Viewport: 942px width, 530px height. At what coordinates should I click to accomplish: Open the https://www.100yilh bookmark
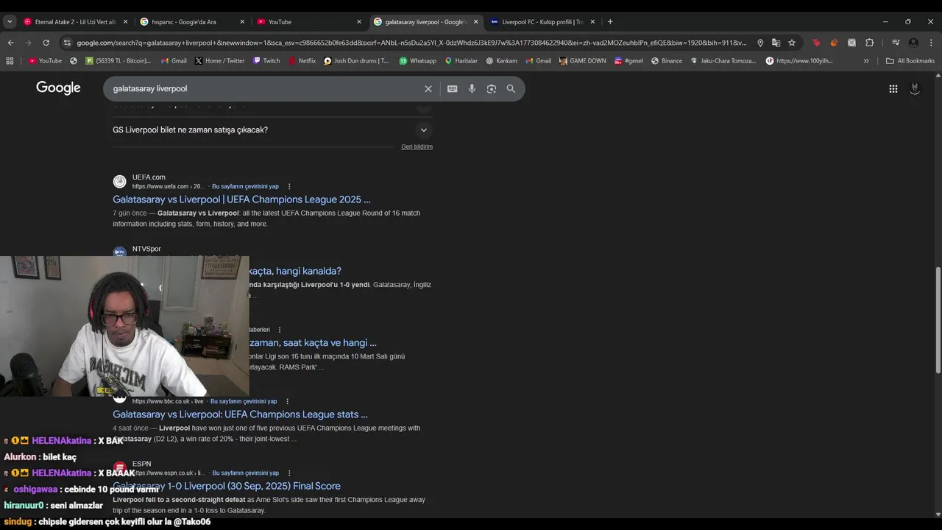[799, 60]
